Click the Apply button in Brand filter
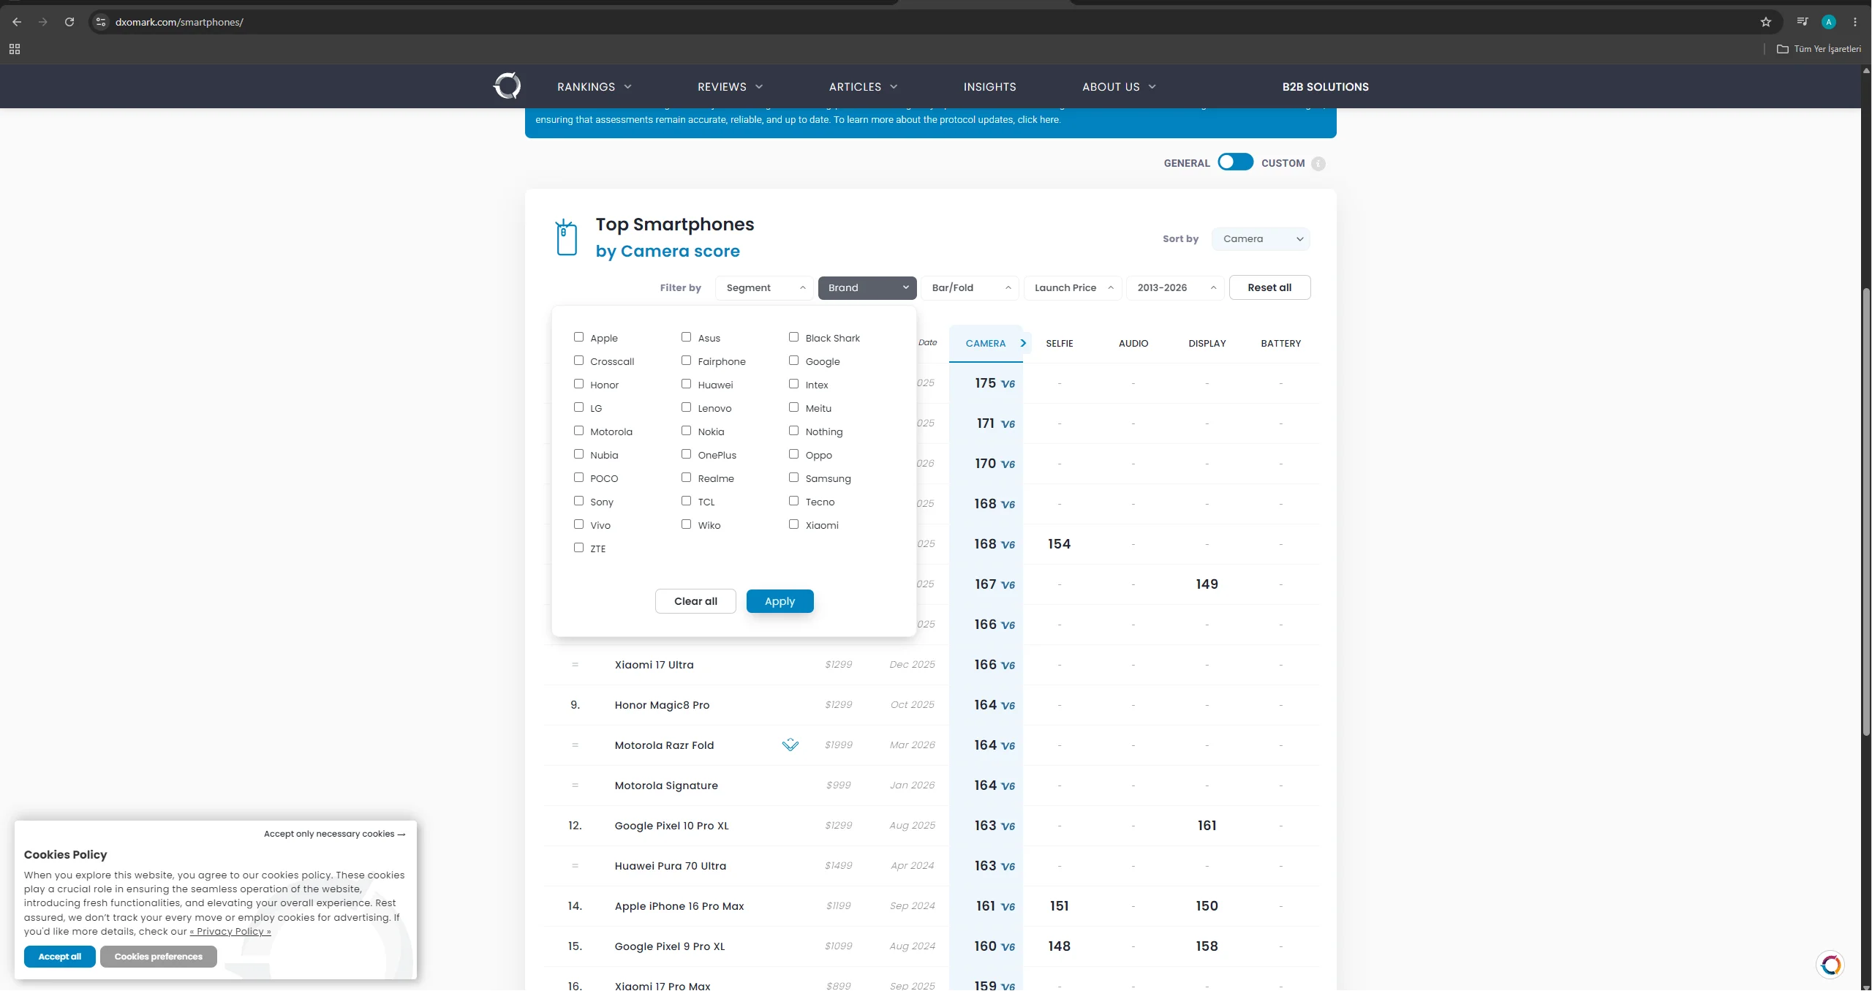 click(x=780, y=602)
